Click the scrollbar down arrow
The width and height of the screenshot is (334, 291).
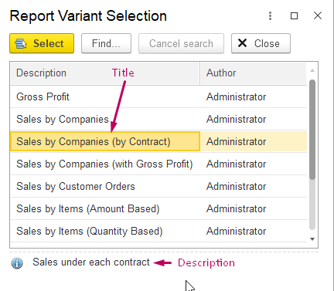coord(312,239)
